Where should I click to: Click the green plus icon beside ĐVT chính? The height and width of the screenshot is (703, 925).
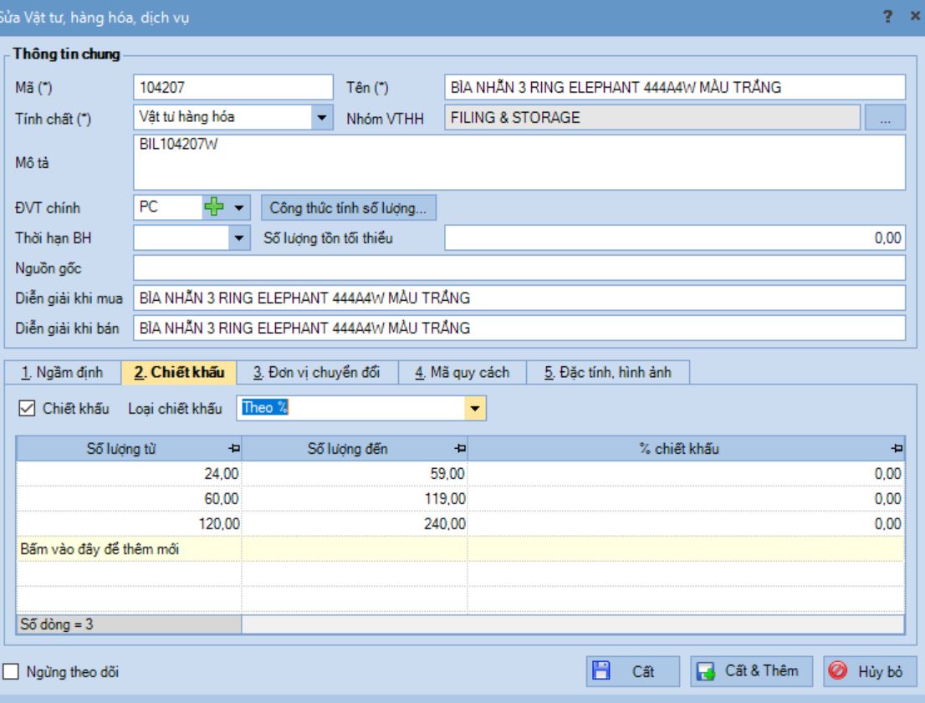213,207
